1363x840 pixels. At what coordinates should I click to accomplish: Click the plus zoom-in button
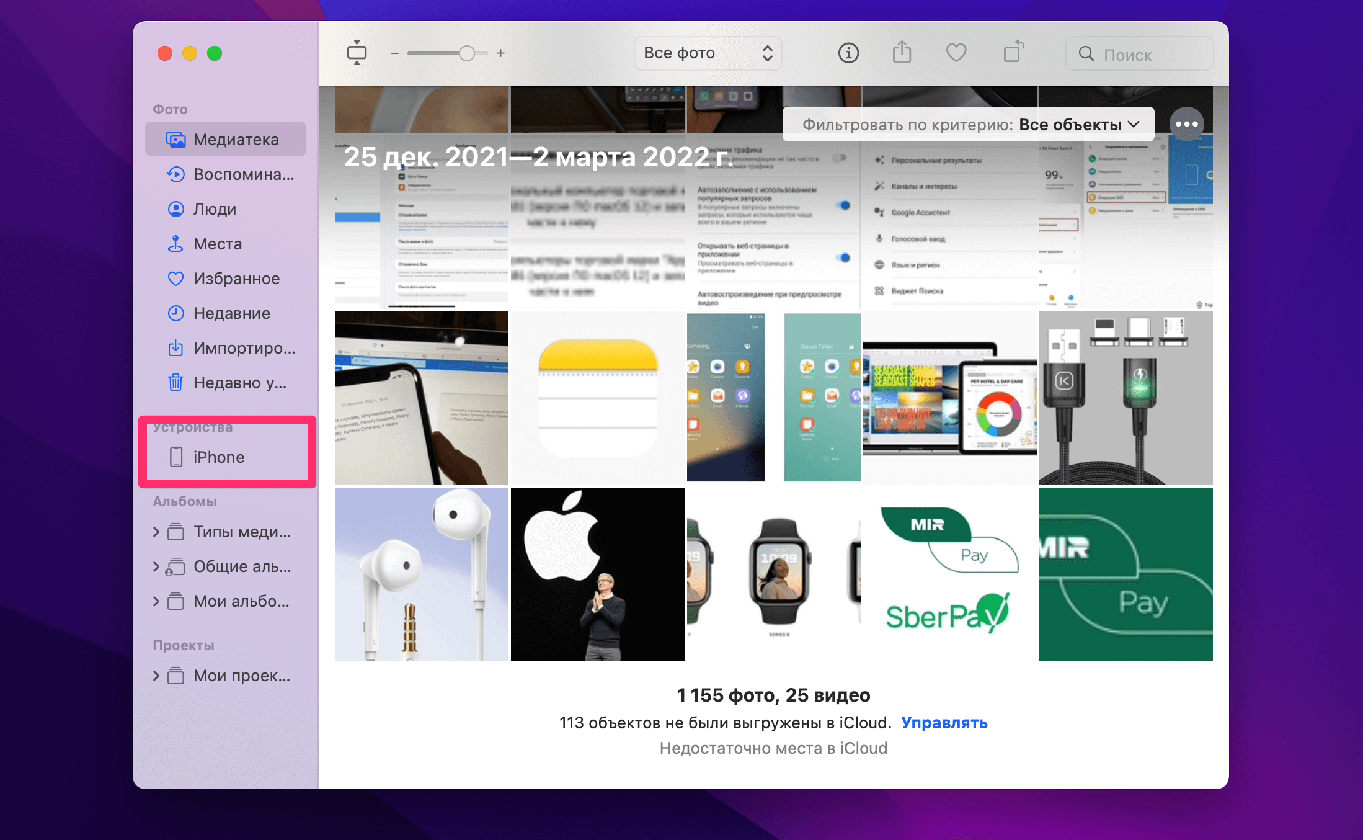pos(500,53)
